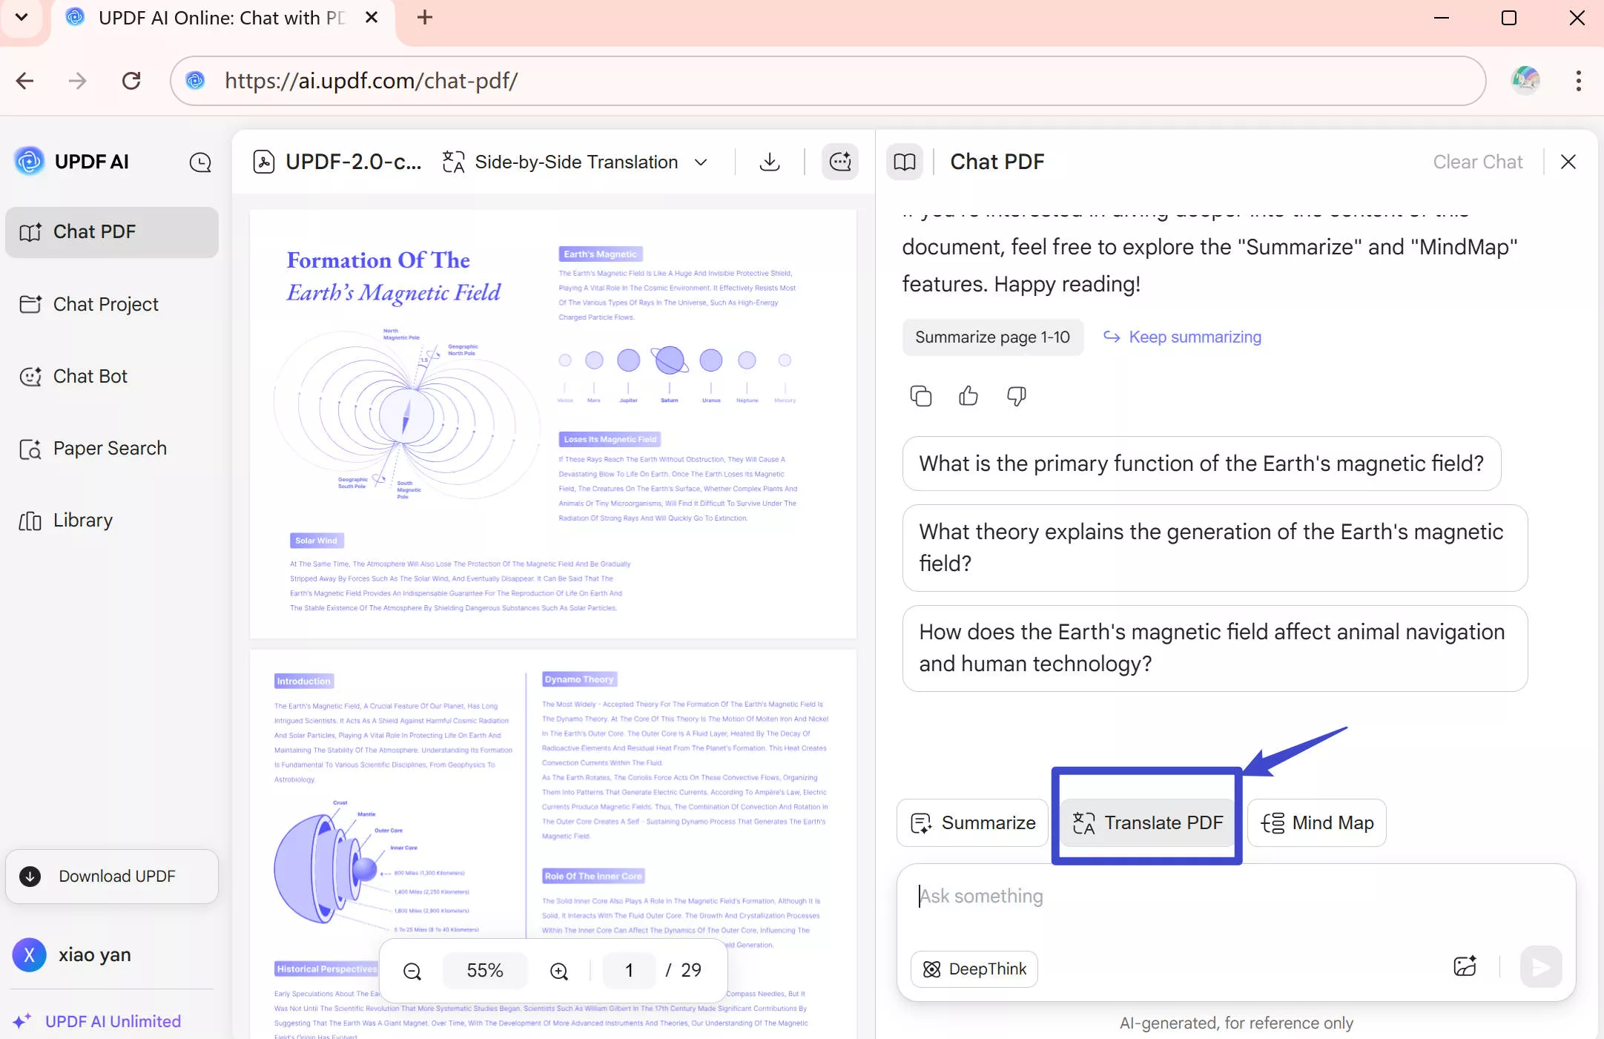Open AI tools from the document toolbar
This screenshot has height=1039, width=1604.
[840, 162]
